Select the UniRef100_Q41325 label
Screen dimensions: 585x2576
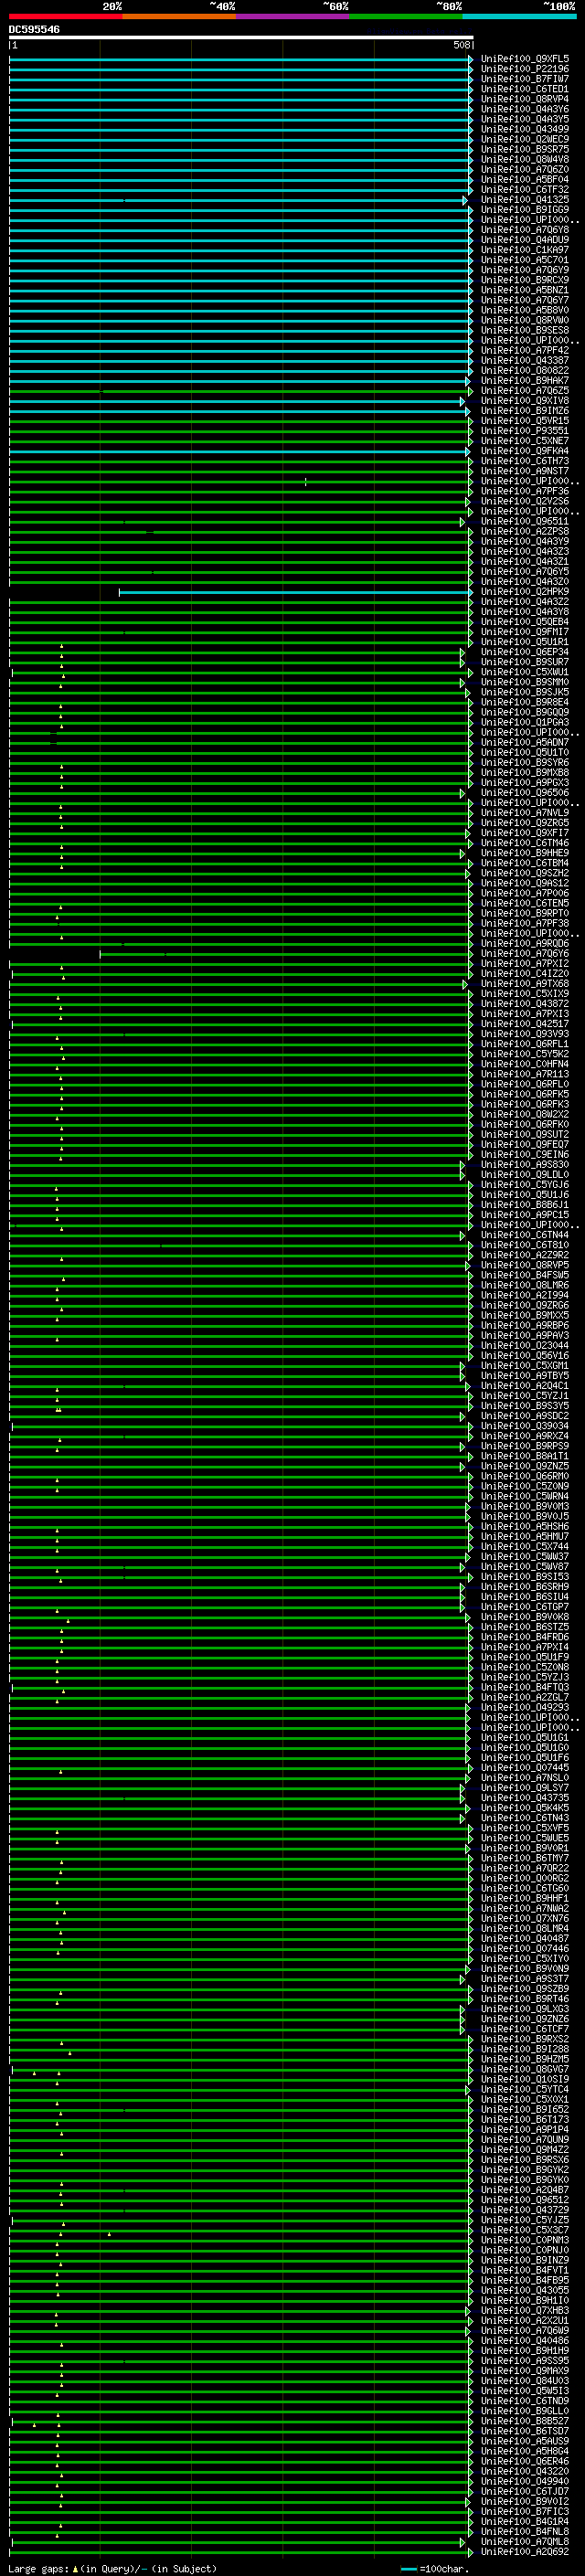(x=525, y=200)
